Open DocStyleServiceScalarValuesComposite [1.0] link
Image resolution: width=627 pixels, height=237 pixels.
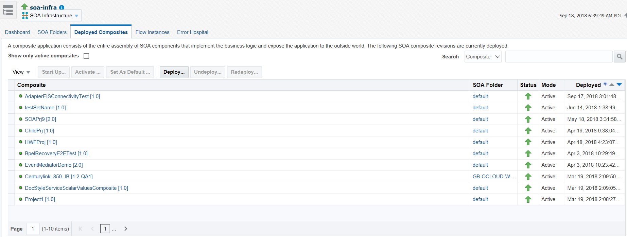coord(76,188)
